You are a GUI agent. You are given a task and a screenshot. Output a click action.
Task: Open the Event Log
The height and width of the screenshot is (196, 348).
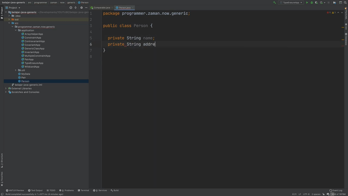pos(336,190)
